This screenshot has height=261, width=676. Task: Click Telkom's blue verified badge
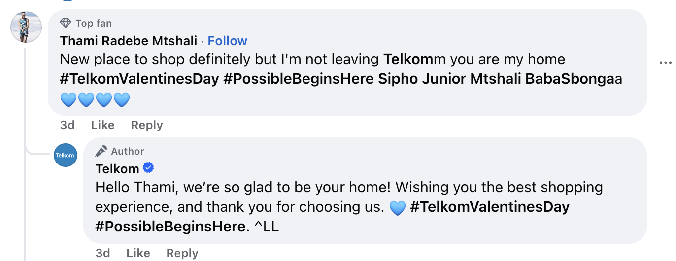tap(148, 168)
